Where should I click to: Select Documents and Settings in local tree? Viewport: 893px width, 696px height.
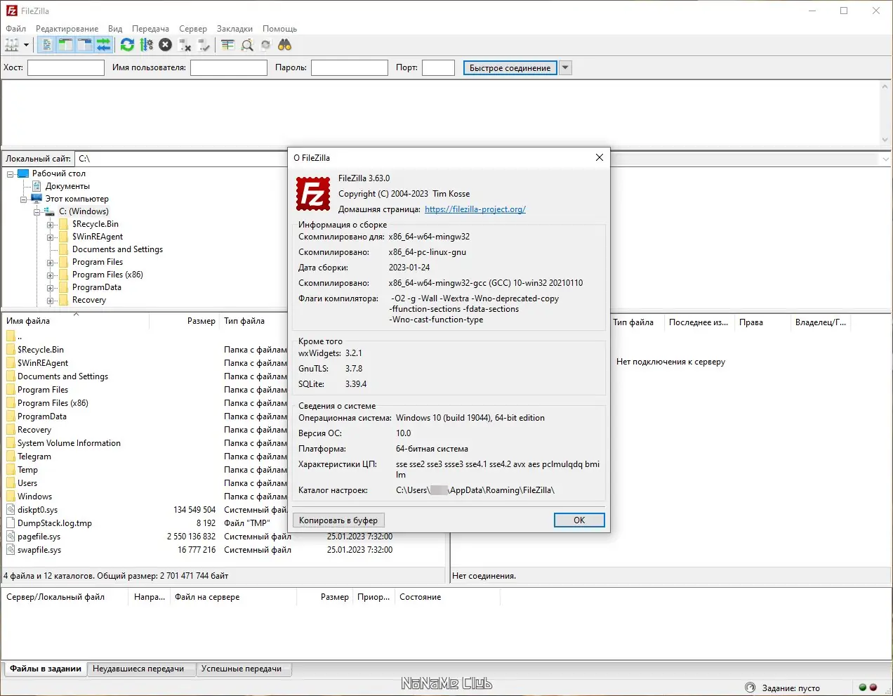coord(117,249)
